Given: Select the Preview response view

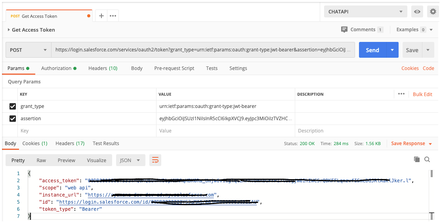Looking at the screenshot, I should tap(67, 160).
